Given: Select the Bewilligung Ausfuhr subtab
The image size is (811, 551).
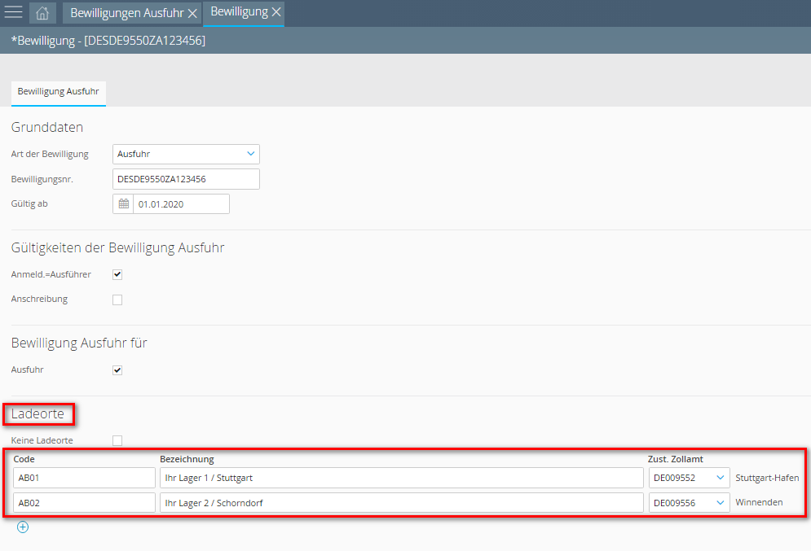Looking at the screenshot, I should (x=58, y=93).
